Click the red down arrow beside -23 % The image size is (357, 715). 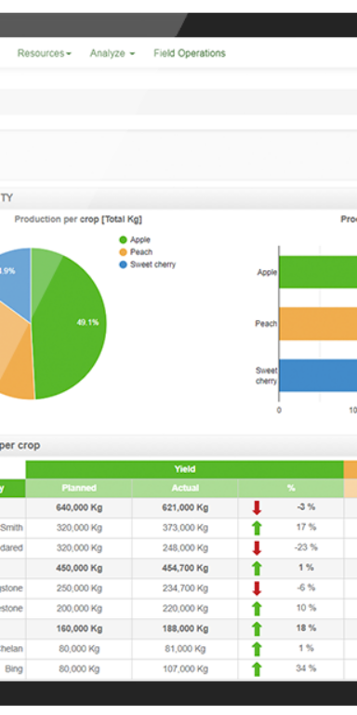257,547
